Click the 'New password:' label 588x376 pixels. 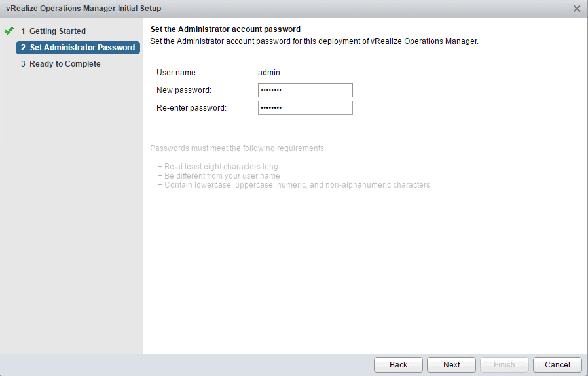[184, 90]
